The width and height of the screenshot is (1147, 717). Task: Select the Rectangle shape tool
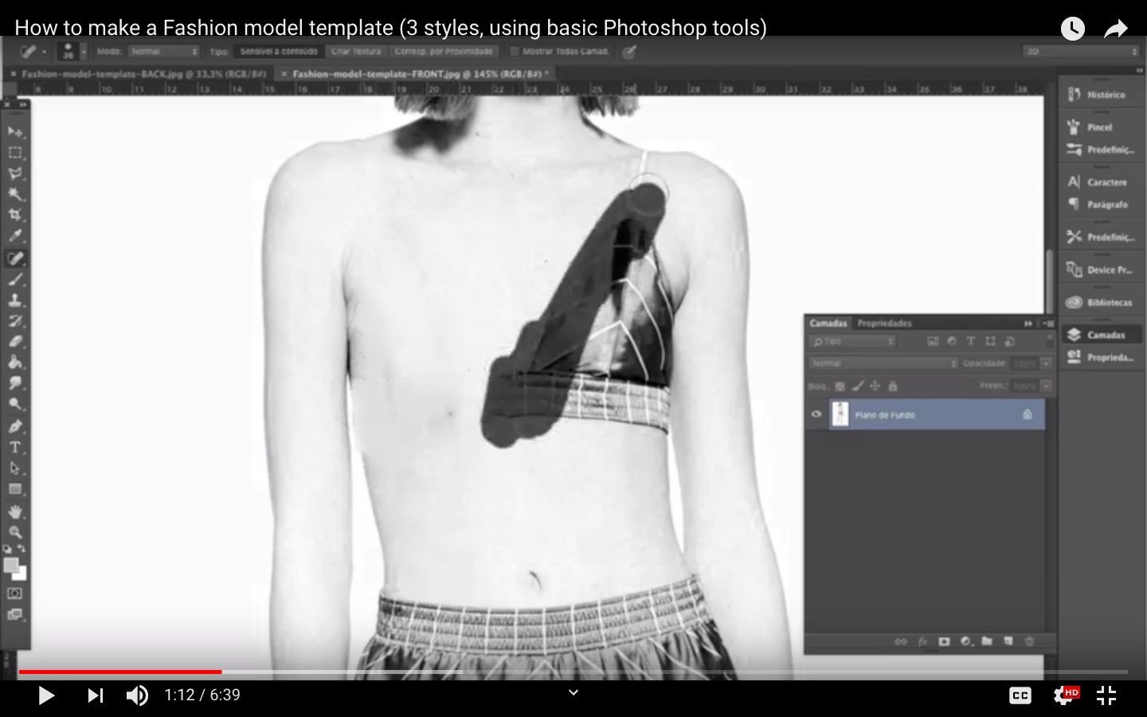click(x=15, y=489)
